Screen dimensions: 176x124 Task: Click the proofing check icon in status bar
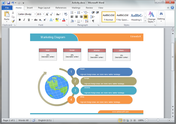pyautogui.click(x=33, y=120)
